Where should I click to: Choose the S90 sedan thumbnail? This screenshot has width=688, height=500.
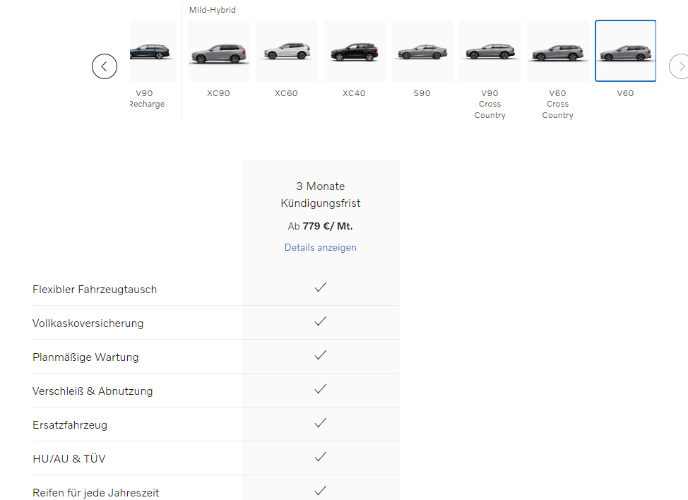click(x=422, y=51)
